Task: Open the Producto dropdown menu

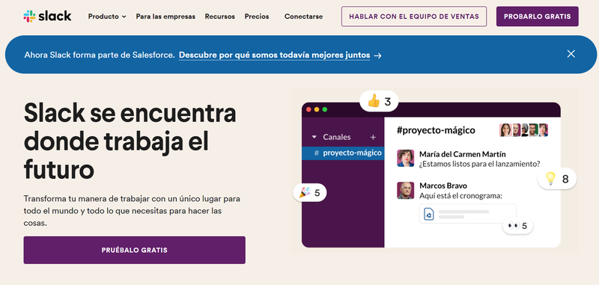Action: [107, 16]
